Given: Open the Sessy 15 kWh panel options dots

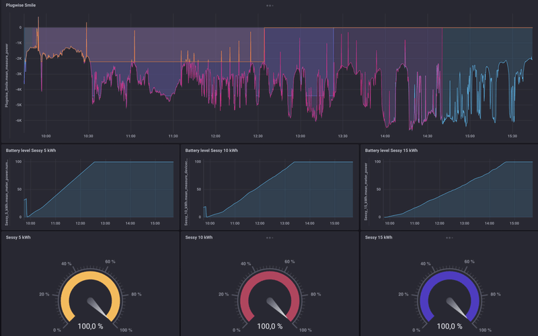Looking at the screenshot, I should point(449,238).
